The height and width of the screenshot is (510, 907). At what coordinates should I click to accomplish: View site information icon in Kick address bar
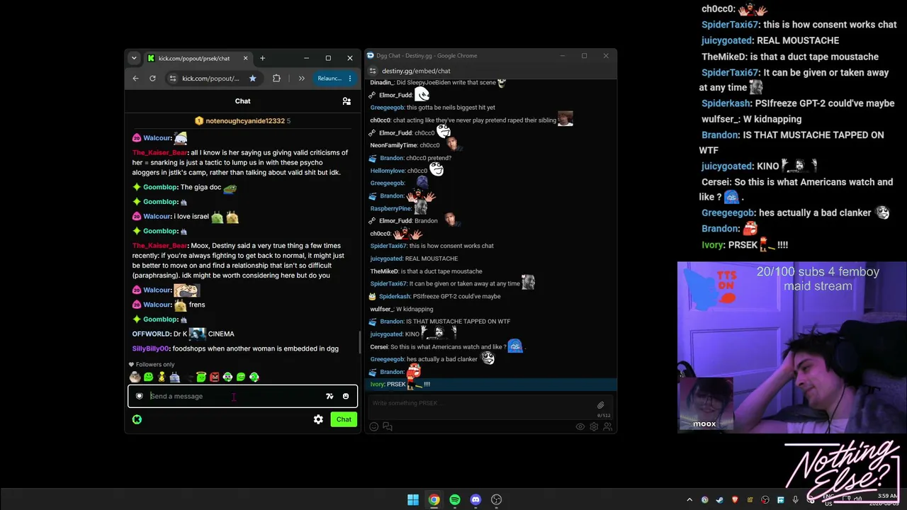(172, 79)
